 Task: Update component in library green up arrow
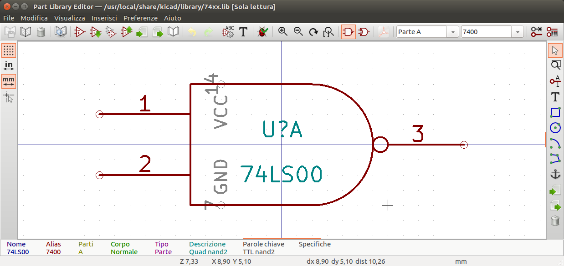[x=127, y=32]
